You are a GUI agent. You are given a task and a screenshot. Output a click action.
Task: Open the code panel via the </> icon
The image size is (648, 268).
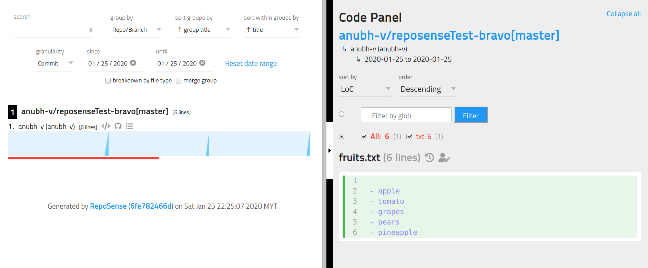105,126
